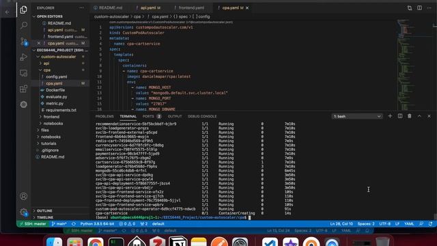Open config.yaml in the explorer tree

coord(56,77)
